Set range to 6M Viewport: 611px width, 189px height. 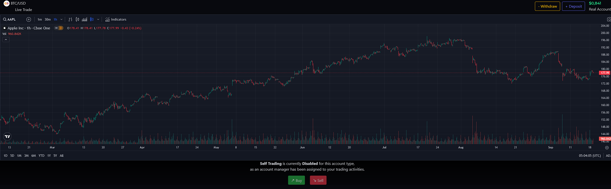pyautogui.click(x=34, y=156)
